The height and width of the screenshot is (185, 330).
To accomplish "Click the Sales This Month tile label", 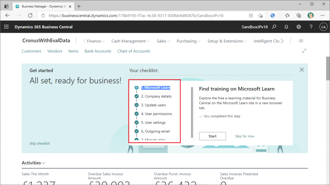I will (x=35, y=174).
